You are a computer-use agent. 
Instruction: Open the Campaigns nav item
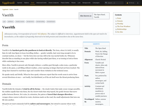(96, 3)
